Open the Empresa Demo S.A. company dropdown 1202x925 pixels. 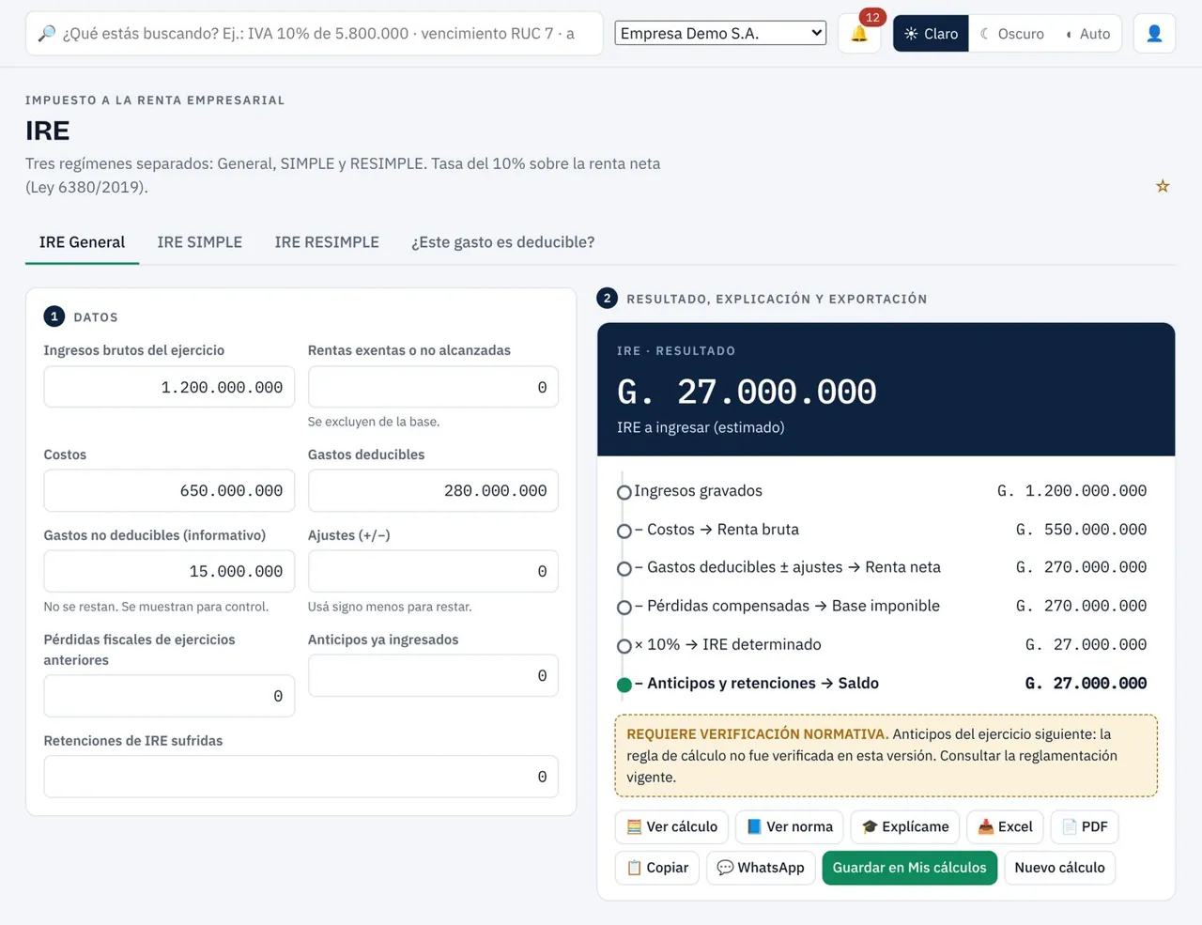pyautogui.click(x=720, y=33)
